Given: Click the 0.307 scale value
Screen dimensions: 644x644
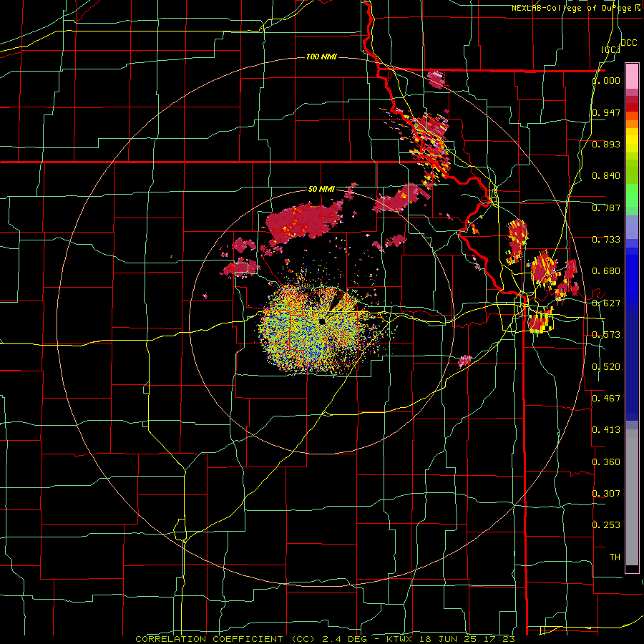Looking at the screenshot, I should coord(606,493).
